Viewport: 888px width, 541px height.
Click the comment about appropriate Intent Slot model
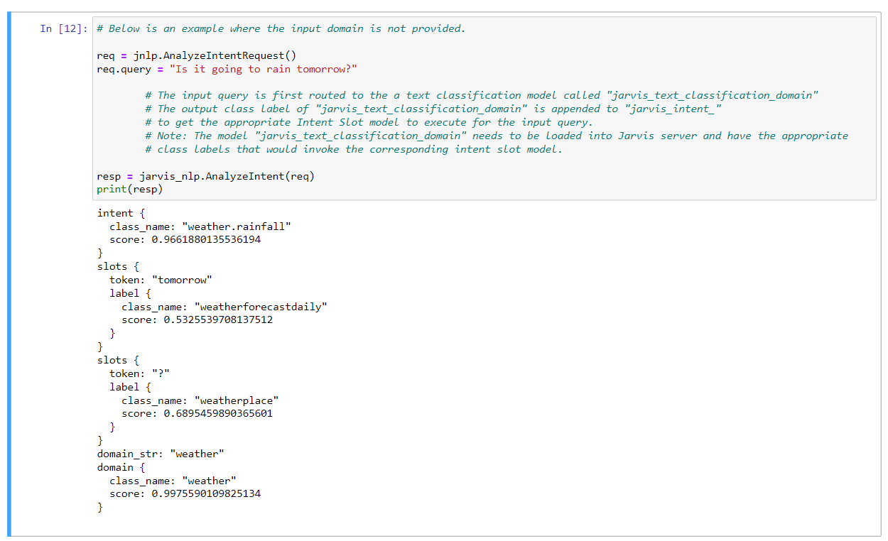[x=369, y=122]
